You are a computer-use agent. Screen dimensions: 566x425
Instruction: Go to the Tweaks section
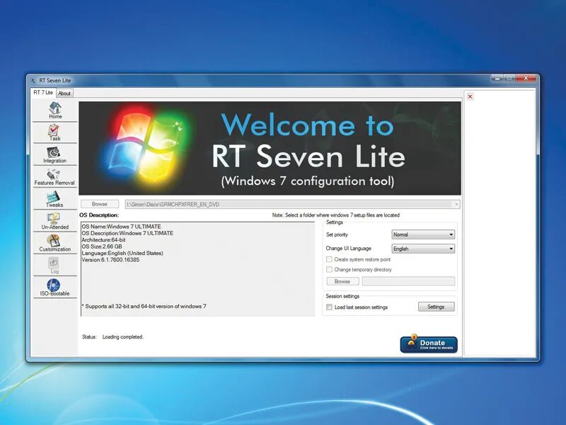(55, 199)
